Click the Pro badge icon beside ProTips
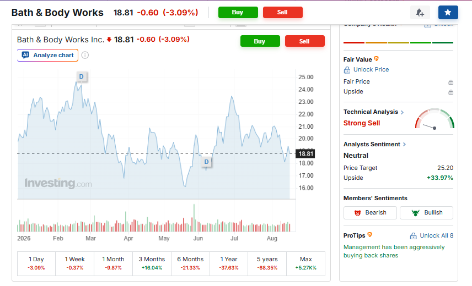This screenshot has height=286, width=472. 369,235
